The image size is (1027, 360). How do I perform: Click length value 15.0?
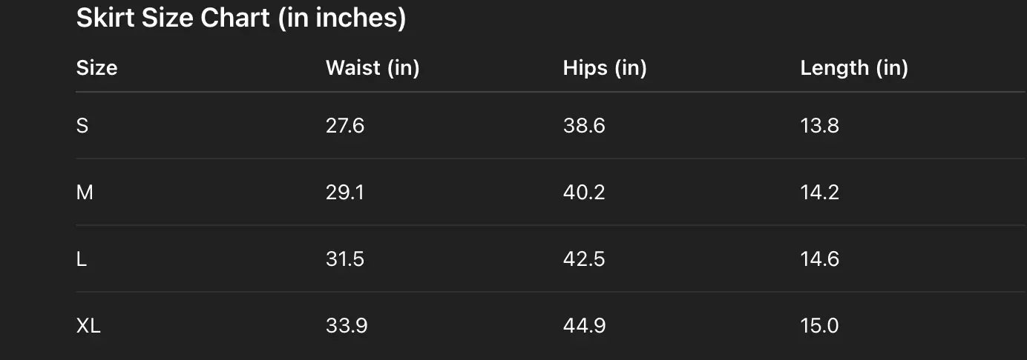click(x=819, y=326)
